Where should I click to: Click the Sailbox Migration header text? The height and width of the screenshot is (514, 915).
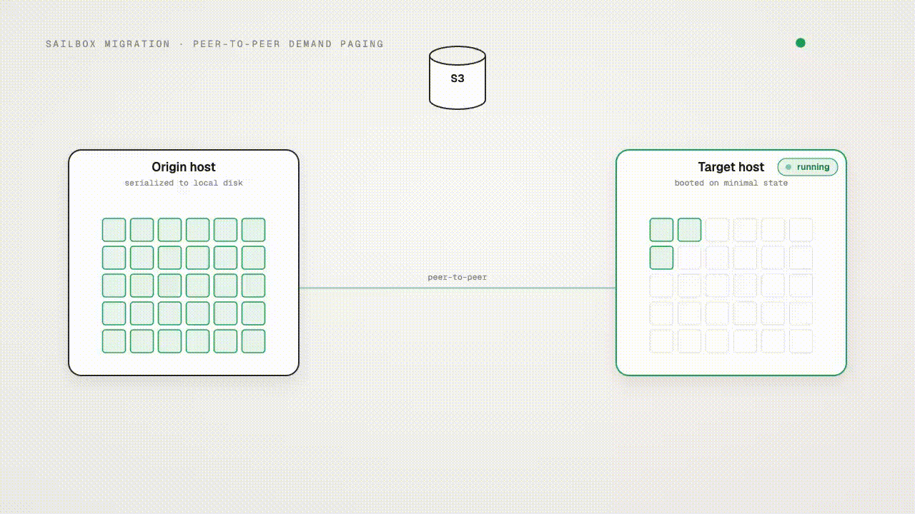point(108,44)
